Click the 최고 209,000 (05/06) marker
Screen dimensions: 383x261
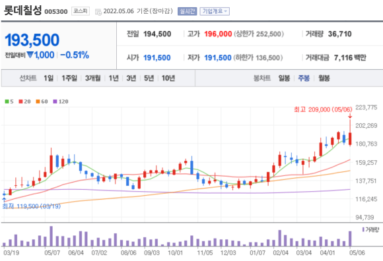tap(323, 109)
